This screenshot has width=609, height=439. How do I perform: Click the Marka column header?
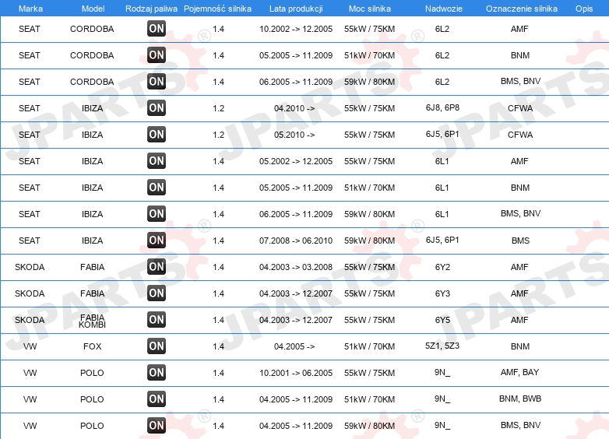point(30,9)
